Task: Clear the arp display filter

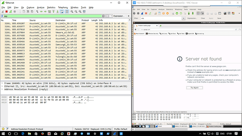Action: pos(103,16)
